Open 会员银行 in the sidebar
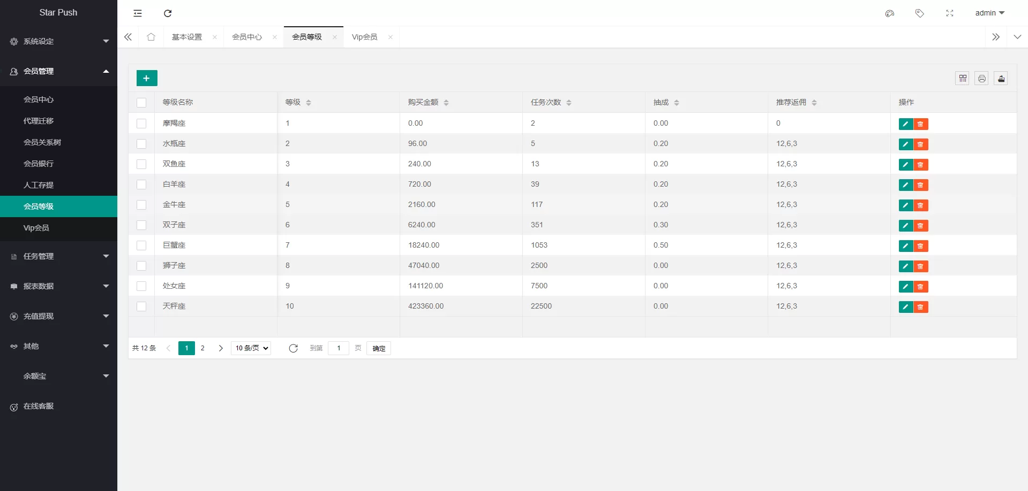 tap(39, 164)
